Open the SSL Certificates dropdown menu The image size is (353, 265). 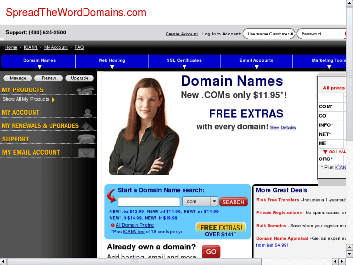(x=184, y=62)
